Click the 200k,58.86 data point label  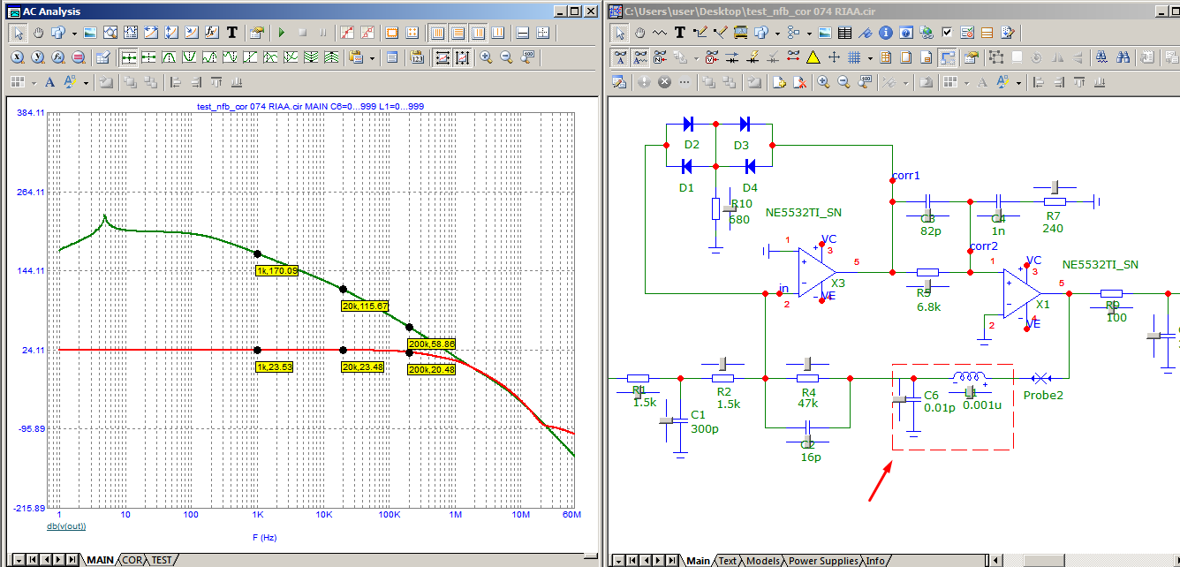coord(431,344)
